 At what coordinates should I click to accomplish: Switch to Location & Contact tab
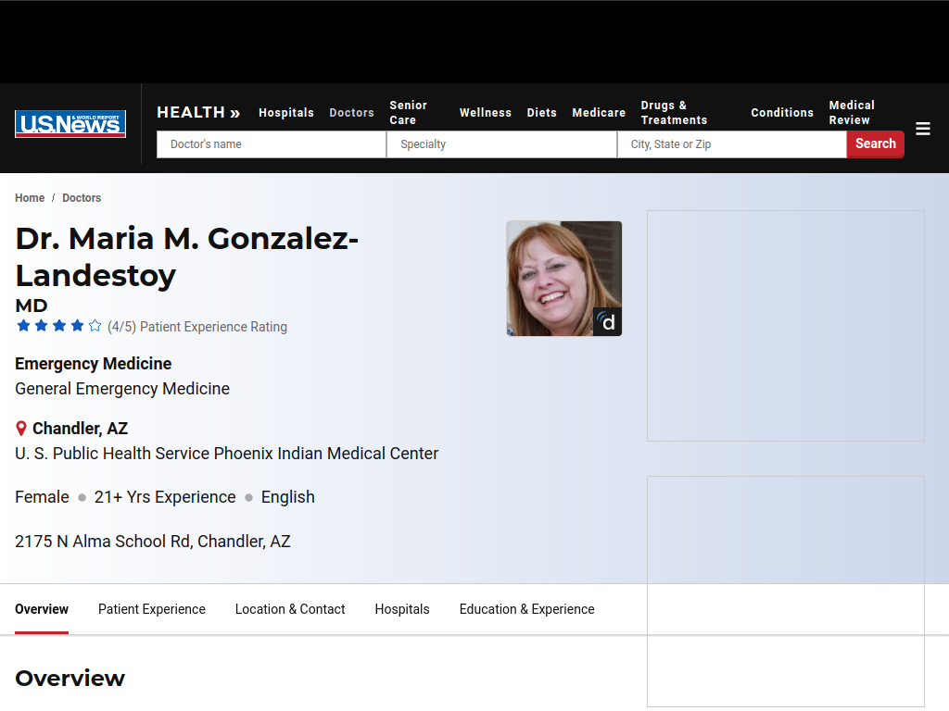(290, 609)
